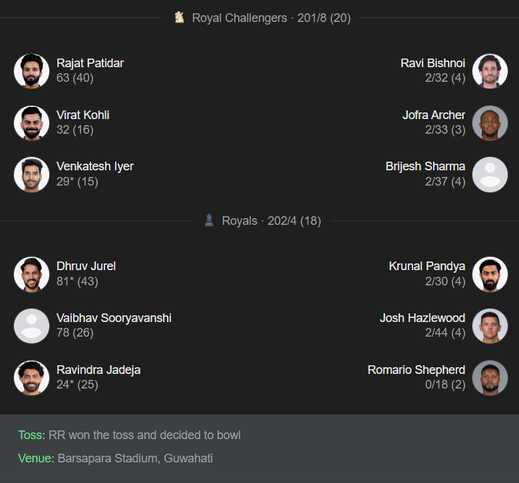
Task: Open Virat Kohli's avatar
Action: point(31,123)
